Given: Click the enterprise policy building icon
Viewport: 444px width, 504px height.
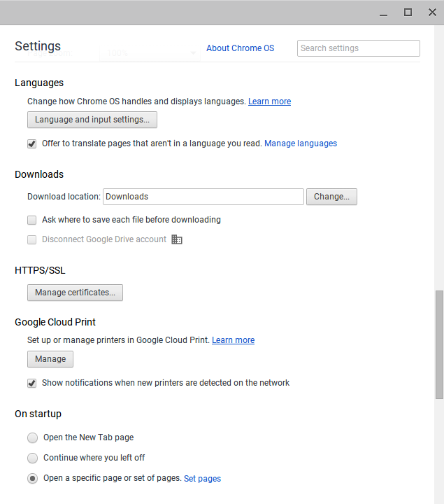Looking at the screenshot, I should (x=177, y=239).
